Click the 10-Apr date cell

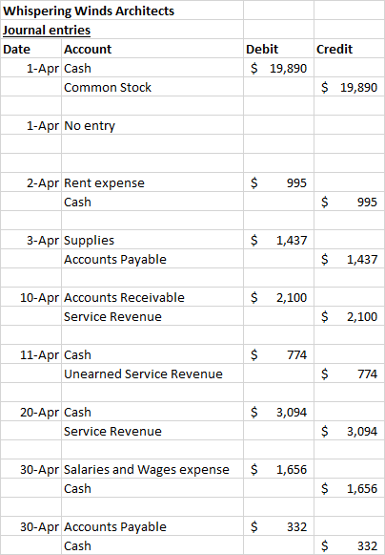click(30, 297)
